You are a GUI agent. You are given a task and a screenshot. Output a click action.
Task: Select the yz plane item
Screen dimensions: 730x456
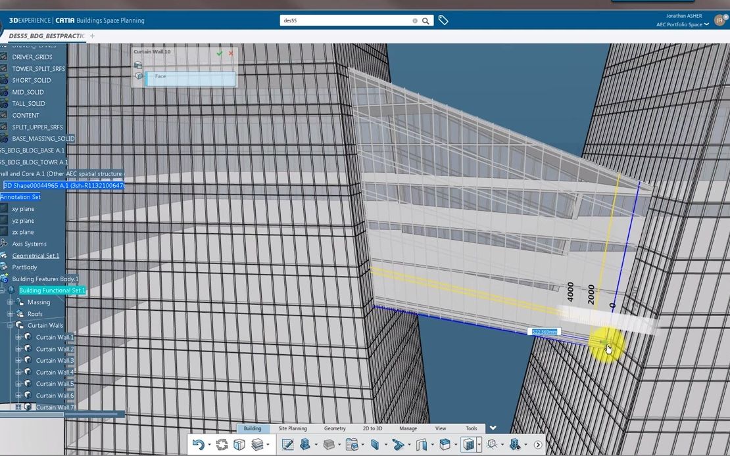click(23, 221)
